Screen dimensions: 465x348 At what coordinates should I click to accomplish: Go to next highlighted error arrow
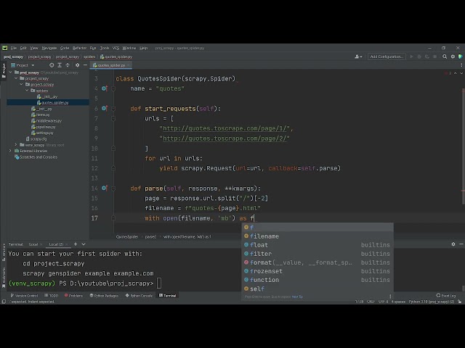click(x=461, y=73)
